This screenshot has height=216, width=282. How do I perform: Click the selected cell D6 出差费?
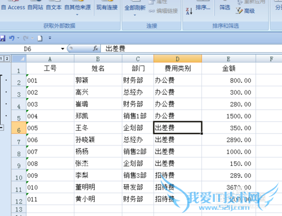[x=178, y=127]
